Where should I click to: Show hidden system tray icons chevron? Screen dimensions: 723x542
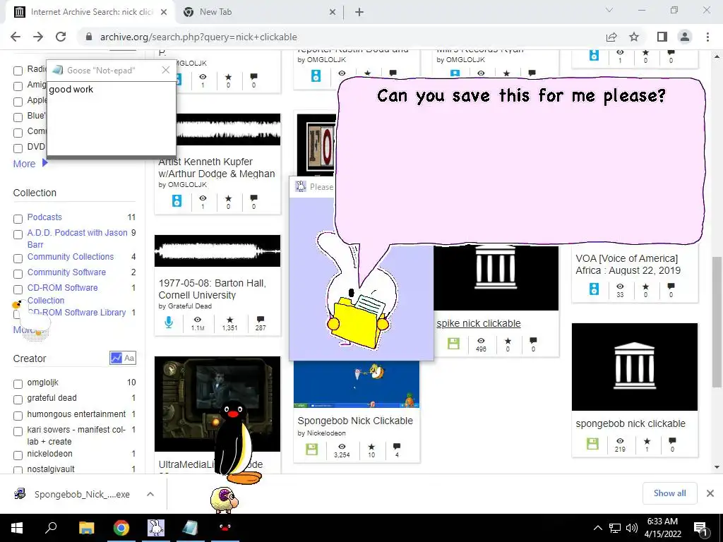[x=597, y=528]
